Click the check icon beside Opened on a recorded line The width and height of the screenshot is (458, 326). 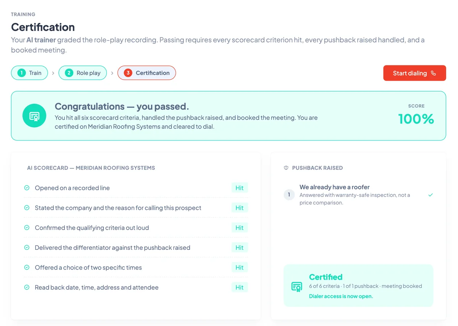(27, 188)
